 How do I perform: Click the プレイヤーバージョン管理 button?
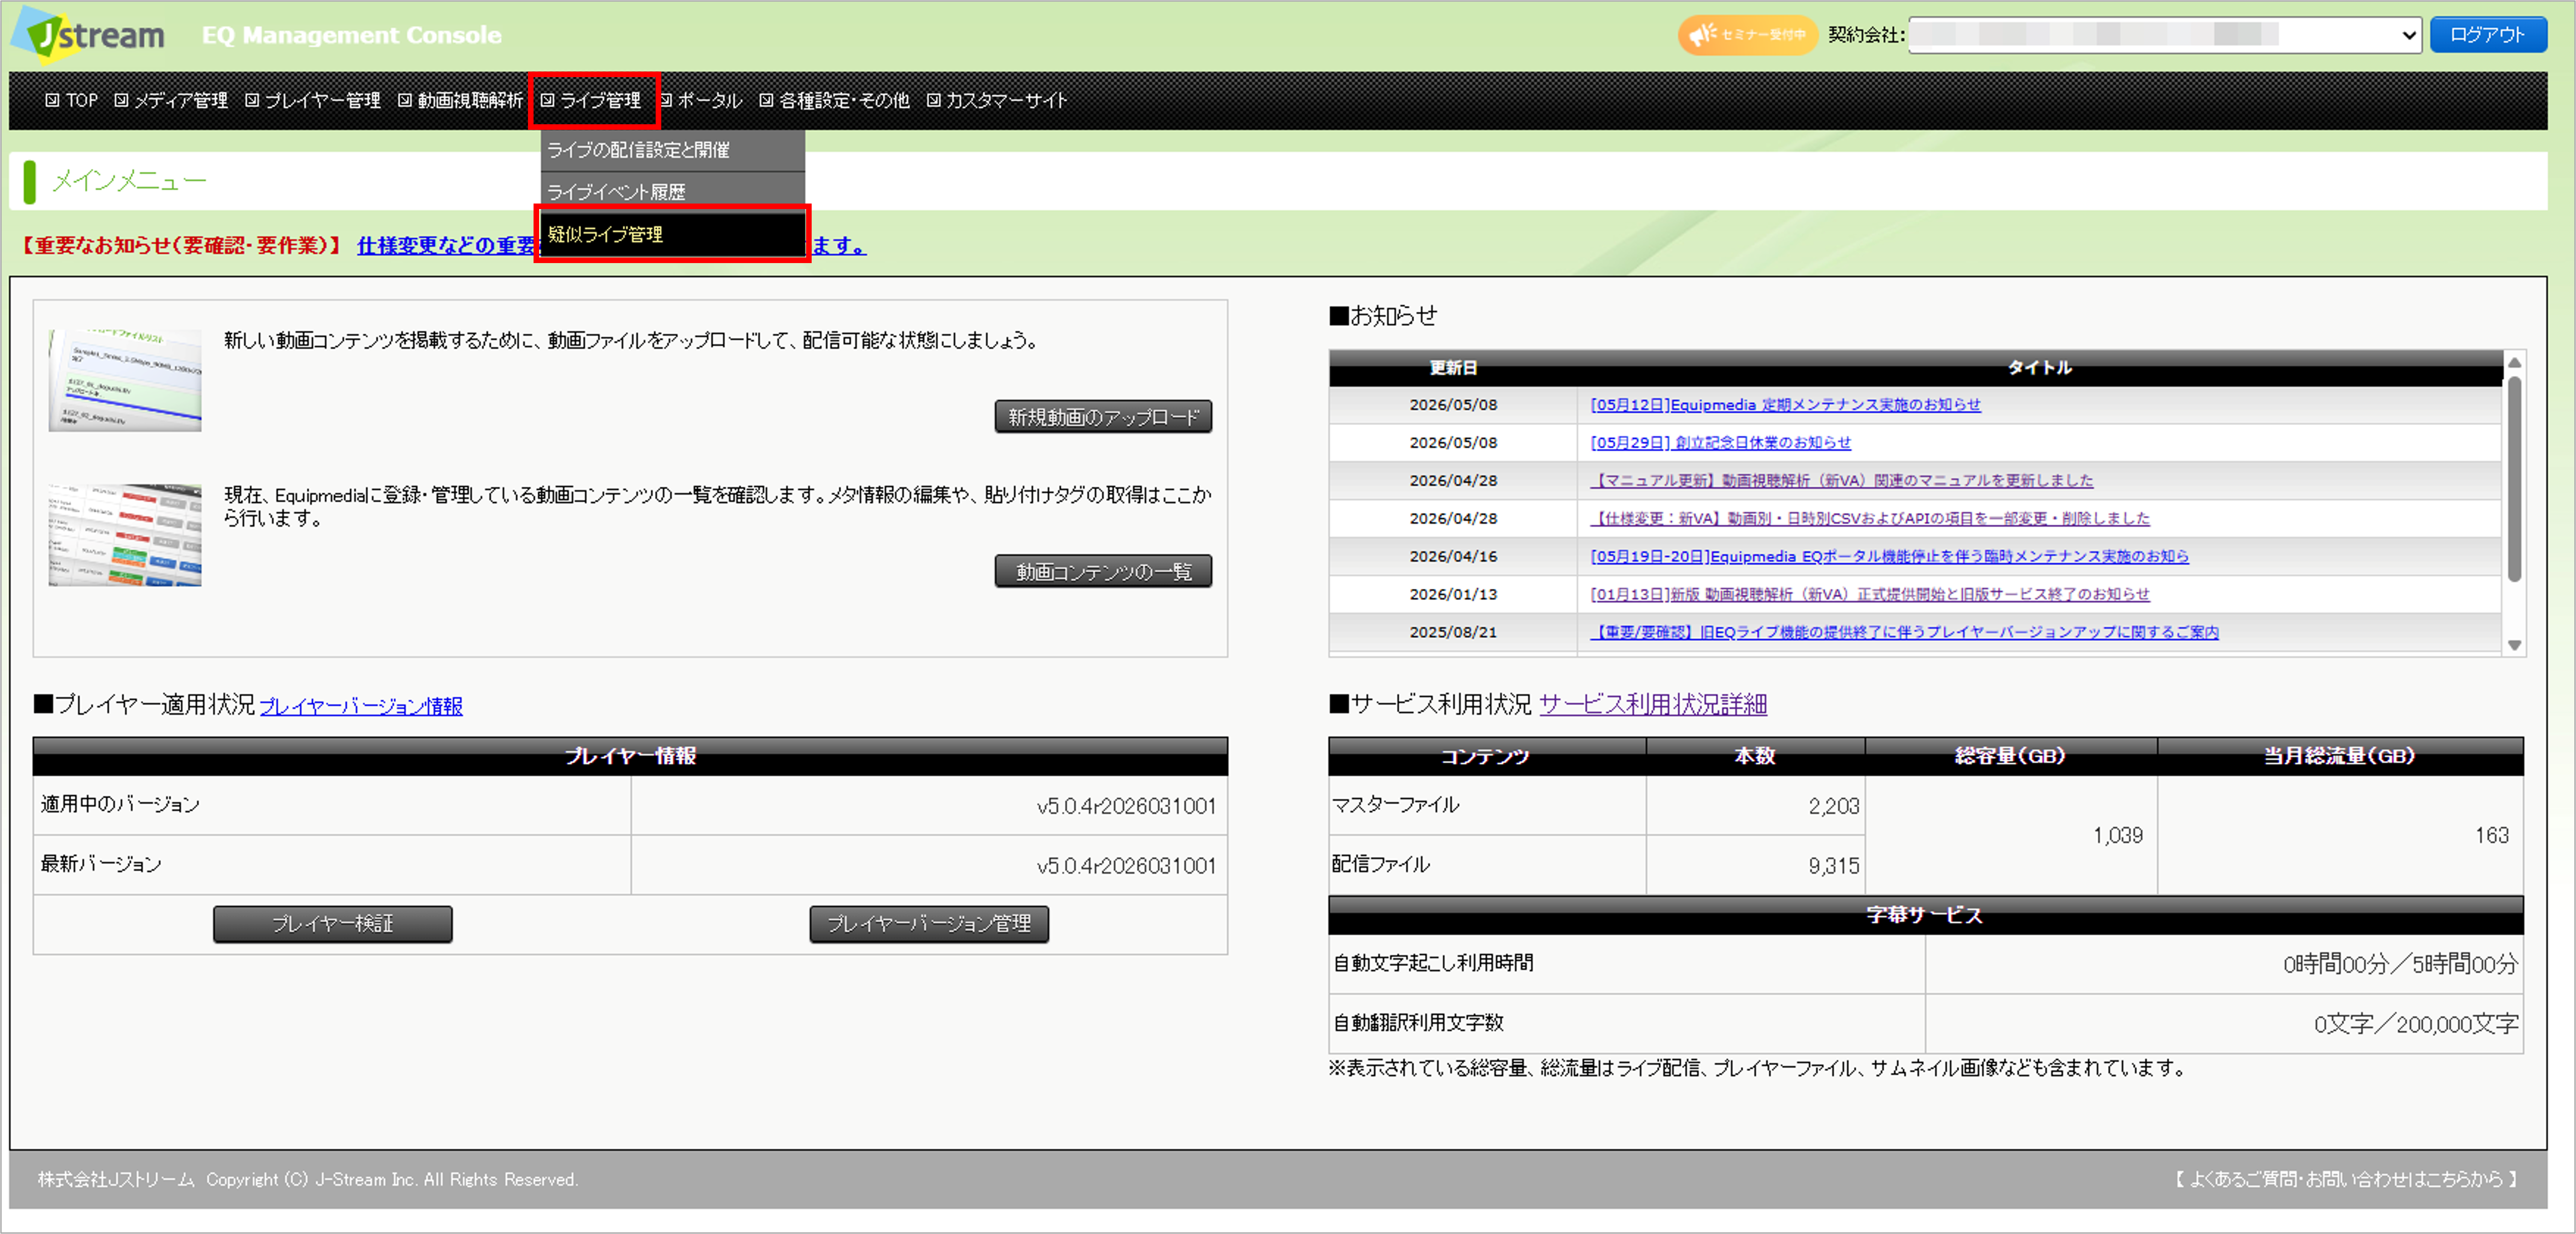[x=929, y=924]
